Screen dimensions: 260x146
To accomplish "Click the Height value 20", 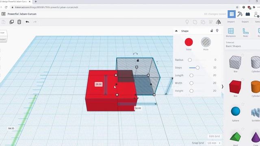I will (x=214, y=91).
